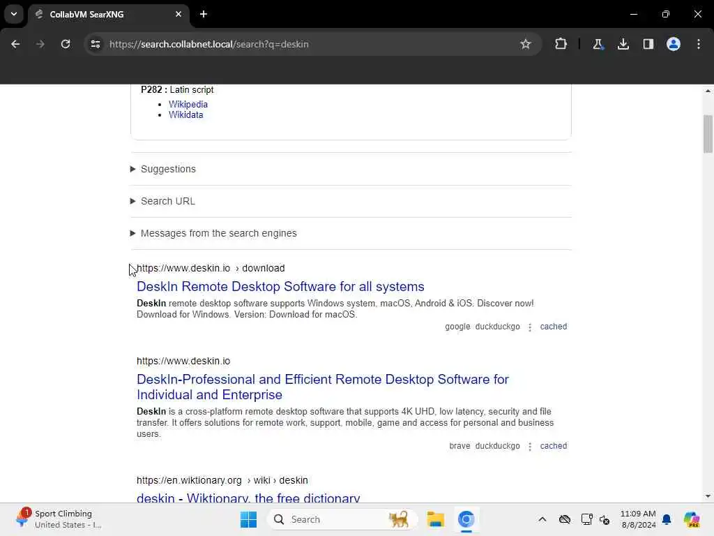Open the notifications bell icon

click(x=667, y=519)
